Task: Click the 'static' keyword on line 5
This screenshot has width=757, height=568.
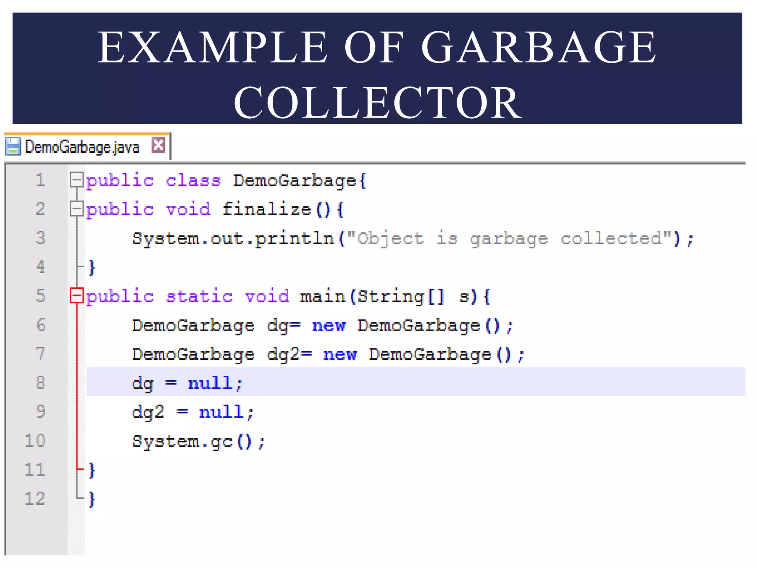Action: pos(199,296)
